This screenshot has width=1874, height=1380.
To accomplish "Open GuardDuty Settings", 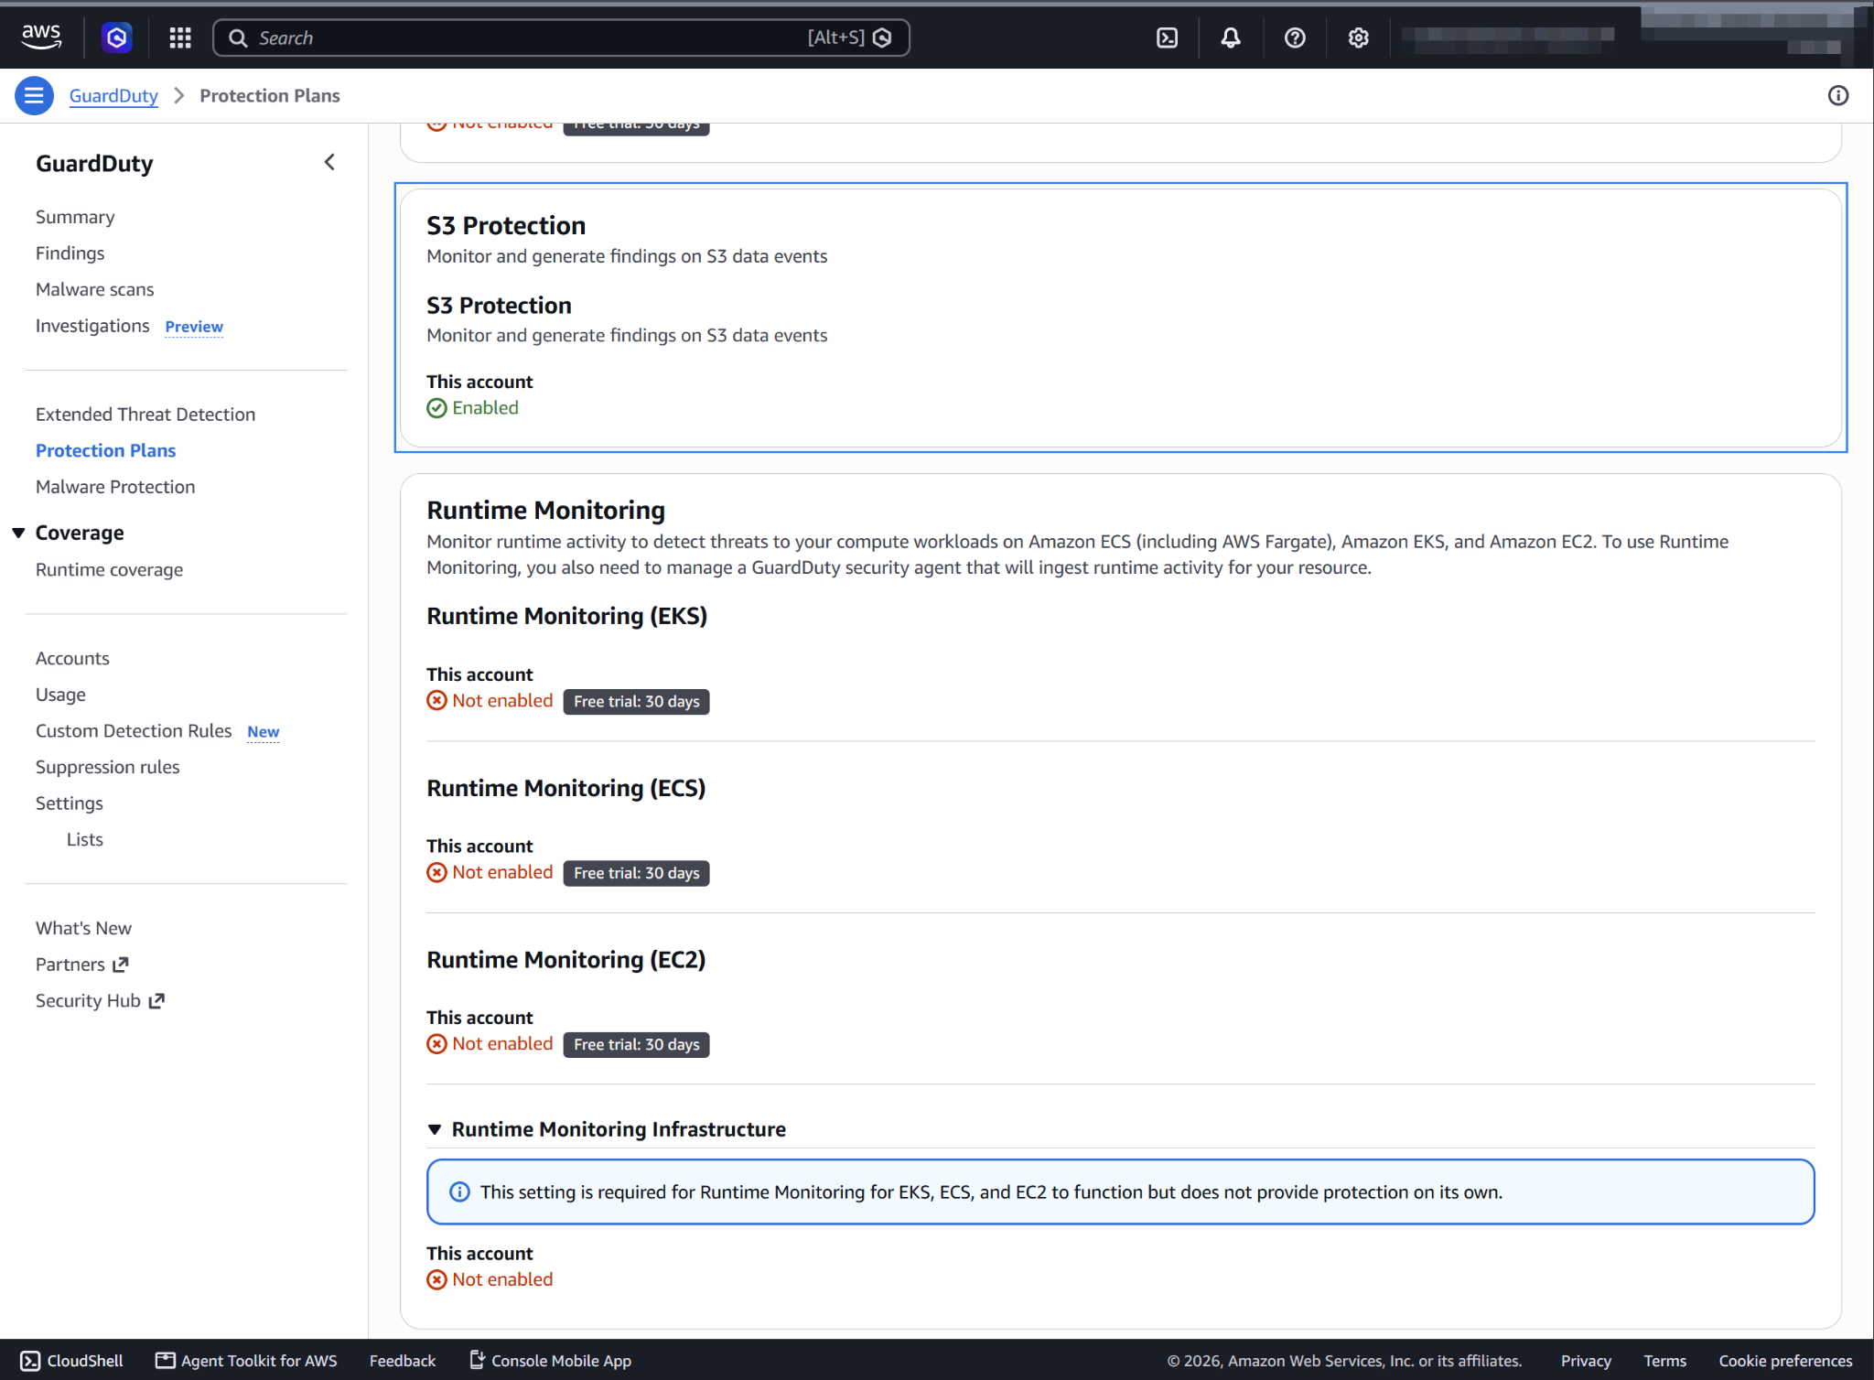I will coord(69,803).
